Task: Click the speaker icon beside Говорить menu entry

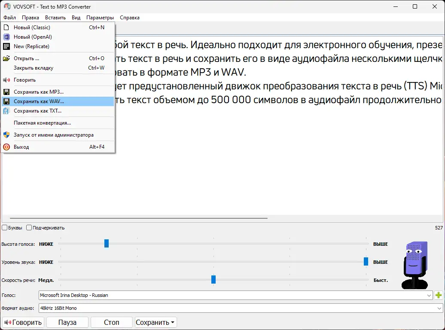Action: click(x=6, y=80)
